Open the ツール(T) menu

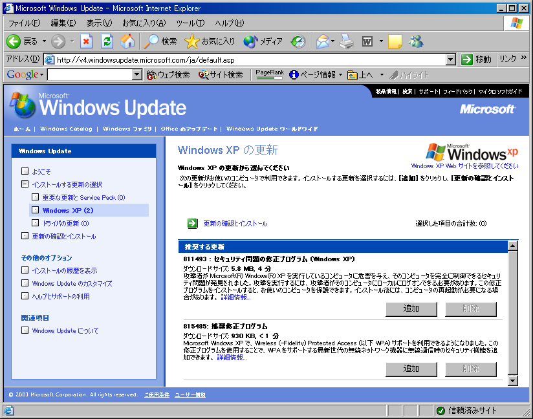pyautogui.click(x=190, y=23)
